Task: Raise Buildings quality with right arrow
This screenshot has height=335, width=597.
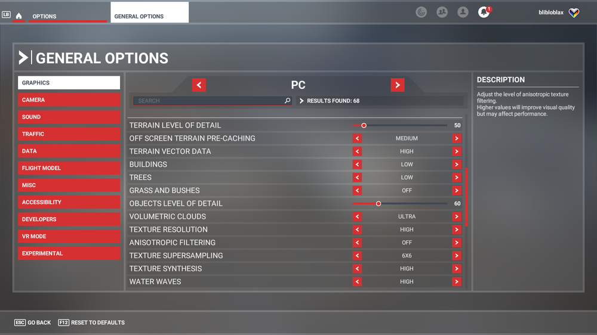Action: pyautogui.click(x=457, y=165)
